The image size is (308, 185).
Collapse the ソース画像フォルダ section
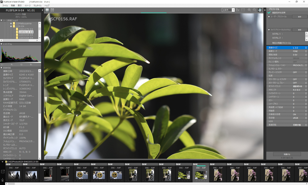coord(2,20)
